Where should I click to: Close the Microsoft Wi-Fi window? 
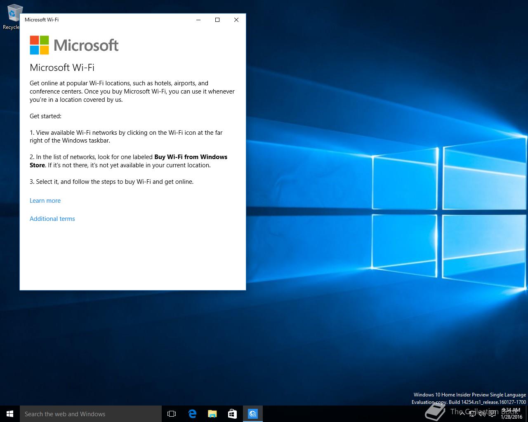236,20
